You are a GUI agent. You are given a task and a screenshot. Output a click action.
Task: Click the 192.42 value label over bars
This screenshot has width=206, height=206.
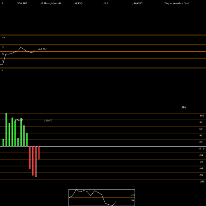(19, 120)
